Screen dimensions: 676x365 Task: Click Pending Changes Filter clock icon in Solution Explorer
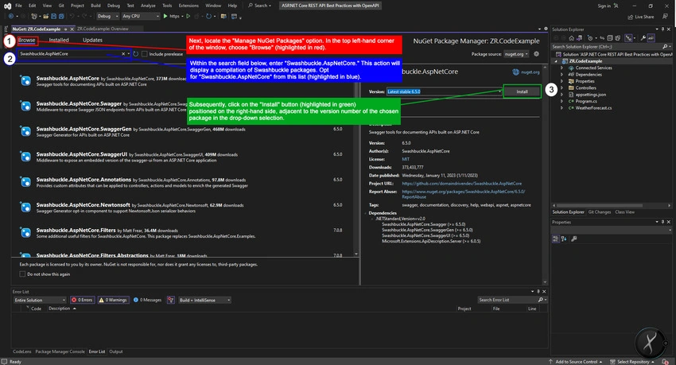coord(590,38)
